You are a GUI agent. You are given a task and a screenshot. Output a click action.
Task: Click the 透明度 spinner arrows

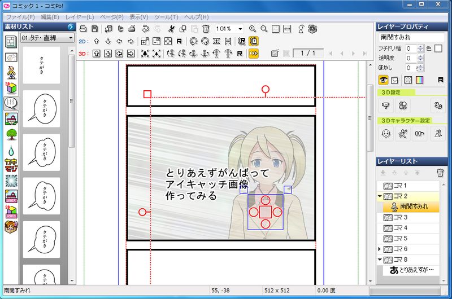click(x=420, y=58)
